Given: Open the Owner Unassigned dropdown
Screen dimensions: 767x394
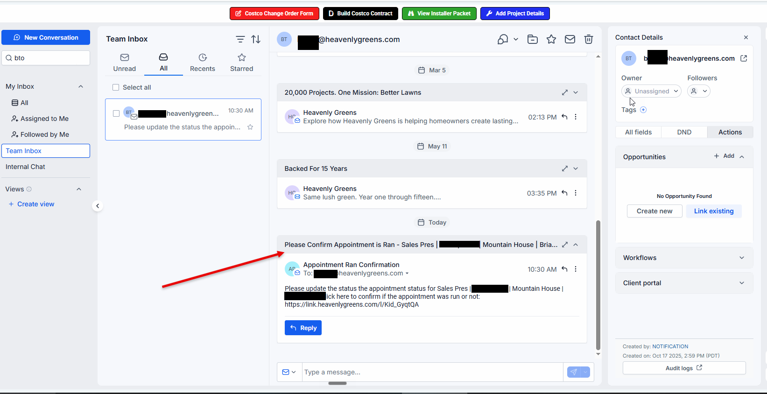Looking at the screenshot, I should 651,91.
